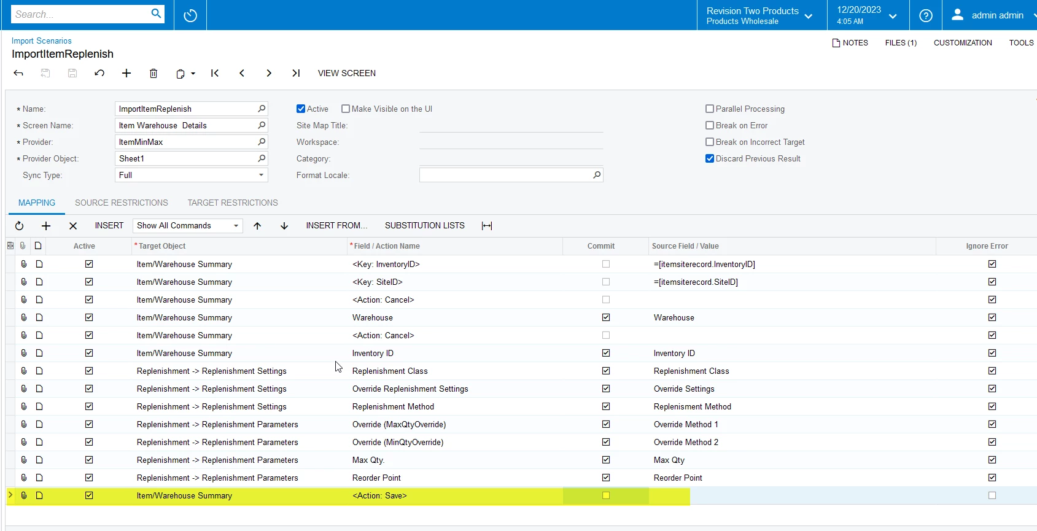Enable Parallel Processing checkbox
This screenshot has height=531, width=1037.
click(x=710, y=109)
